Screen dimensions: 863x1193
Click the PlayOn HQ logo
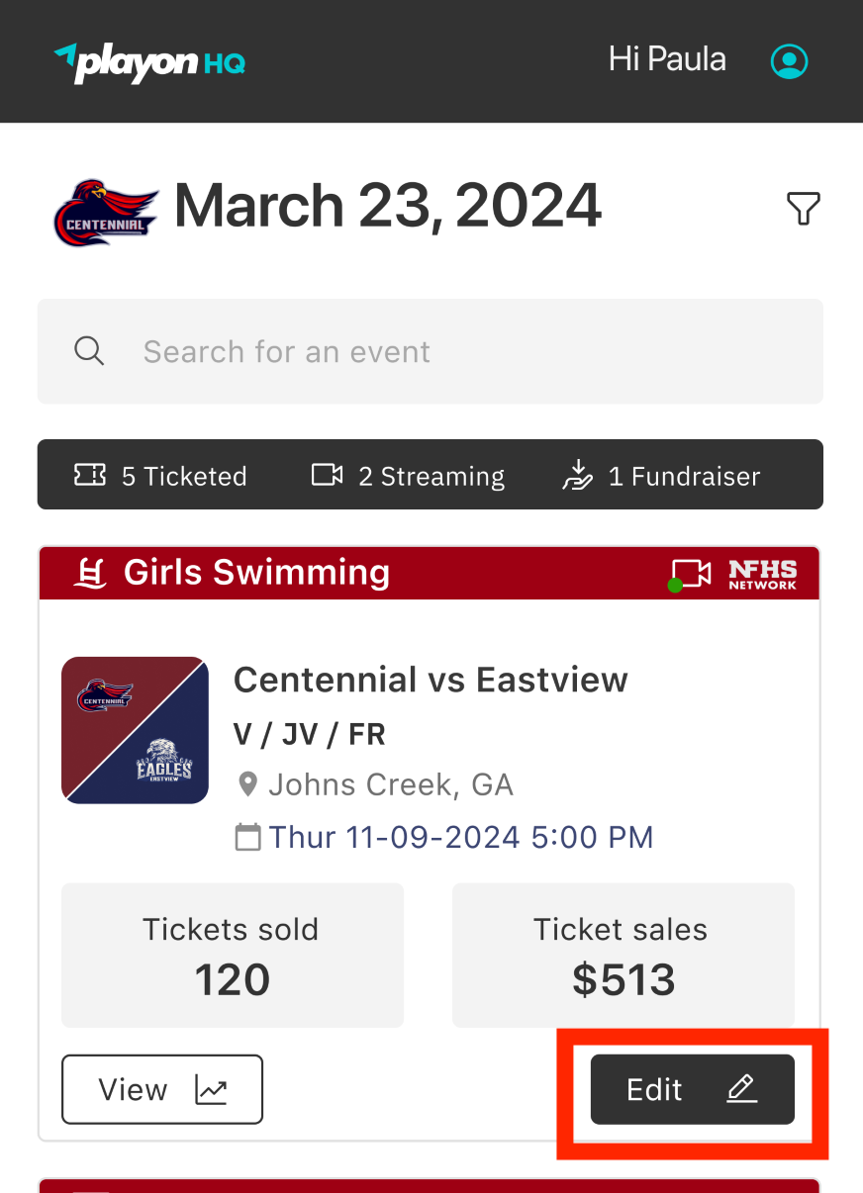(149, 62)
